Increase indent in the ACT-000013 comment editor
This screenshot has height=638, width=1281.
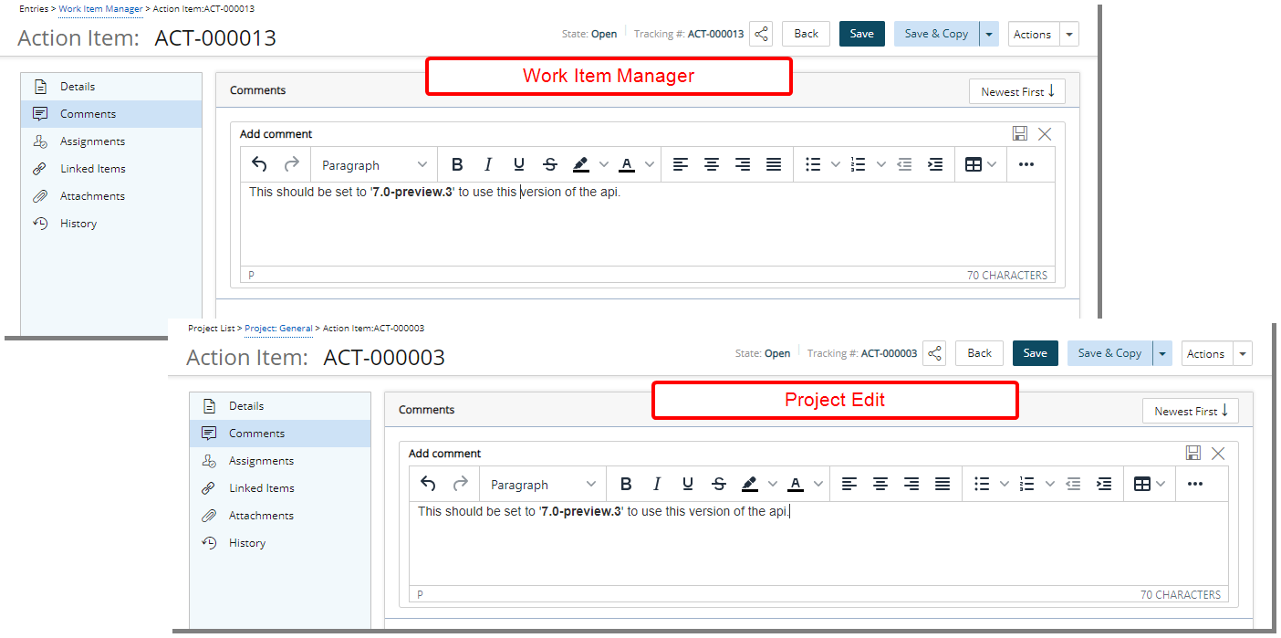click(x=935, y=164)
